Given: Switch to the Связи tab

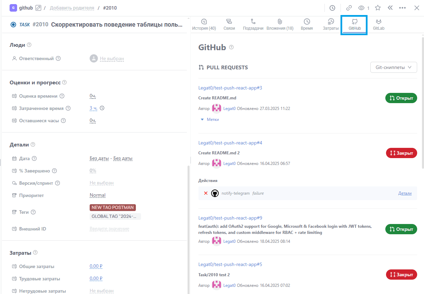Looking at the screenshot, I should click(x=229, y=25).
